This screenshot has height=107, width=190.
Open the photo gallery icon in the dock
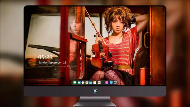(x=99, y=83)
